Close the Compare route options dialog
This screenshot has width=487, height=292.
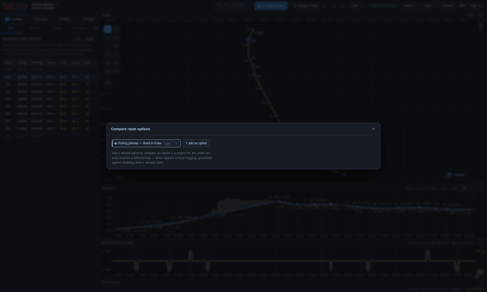point(373,129)
